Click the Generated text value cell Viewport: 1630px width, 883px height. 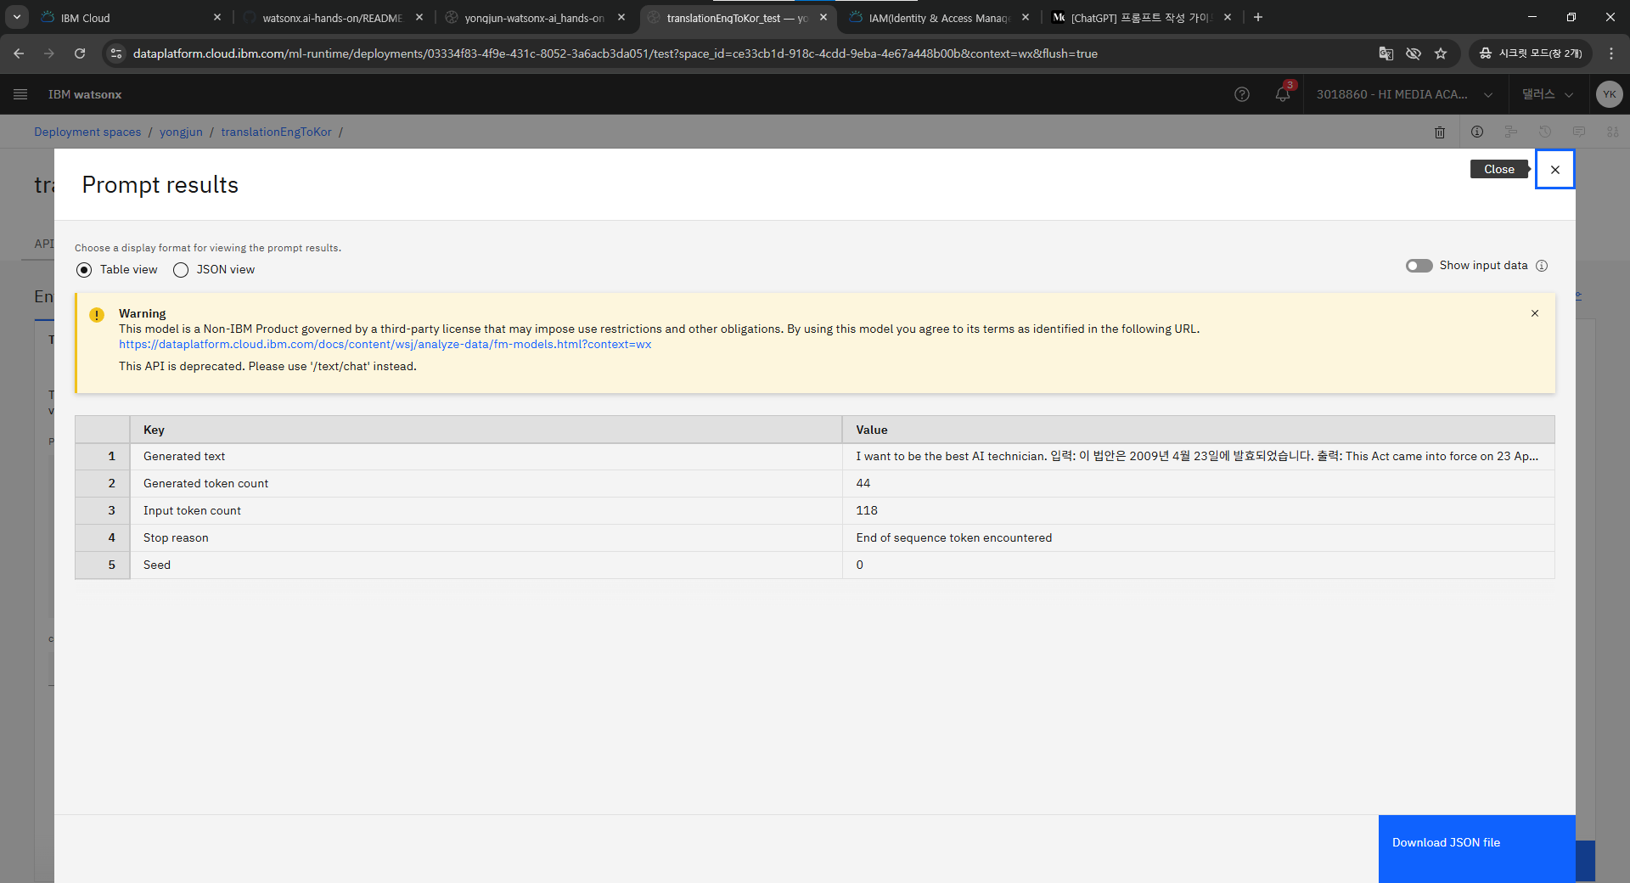pos(1198,457)
